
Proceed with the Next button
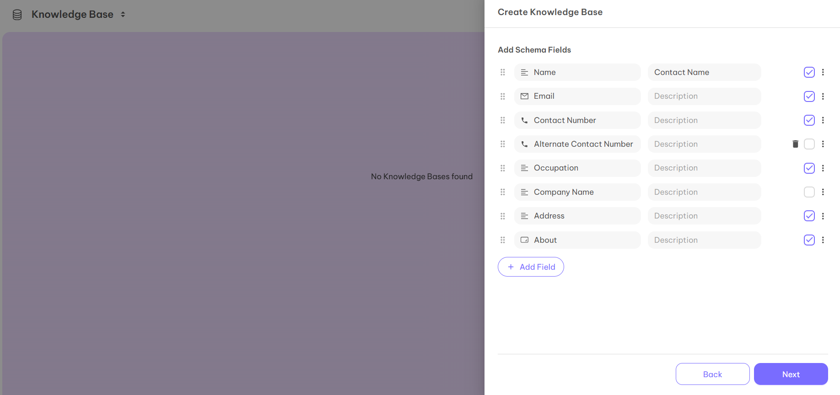point(791,374)
